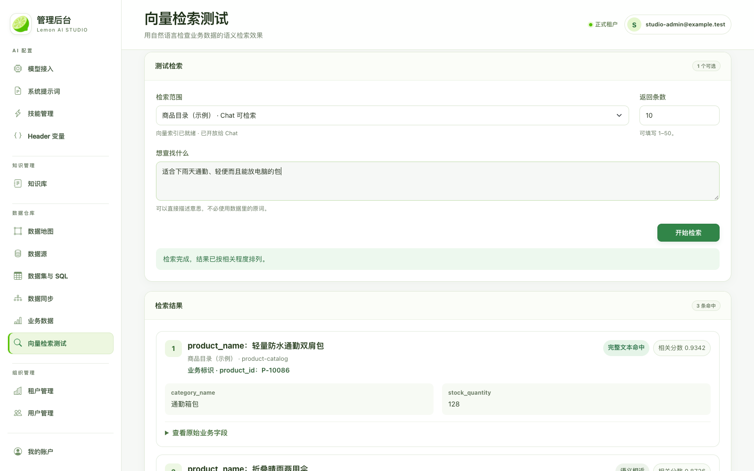Screen dimensions: 754x471
Task: Open studio-admin@example.test account menu
Action: (x=678, y=24)
